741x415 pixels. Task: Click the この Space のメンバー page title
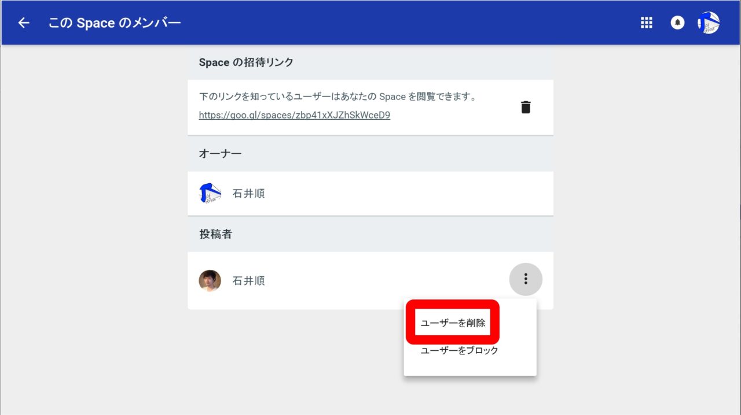pyautogui.click(x=115, y=23)
